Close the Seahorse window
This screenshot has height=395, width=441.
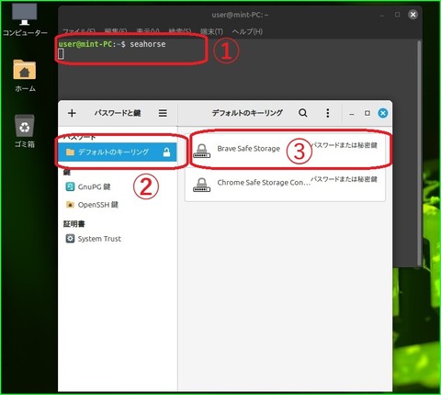[x=382, y=113]
